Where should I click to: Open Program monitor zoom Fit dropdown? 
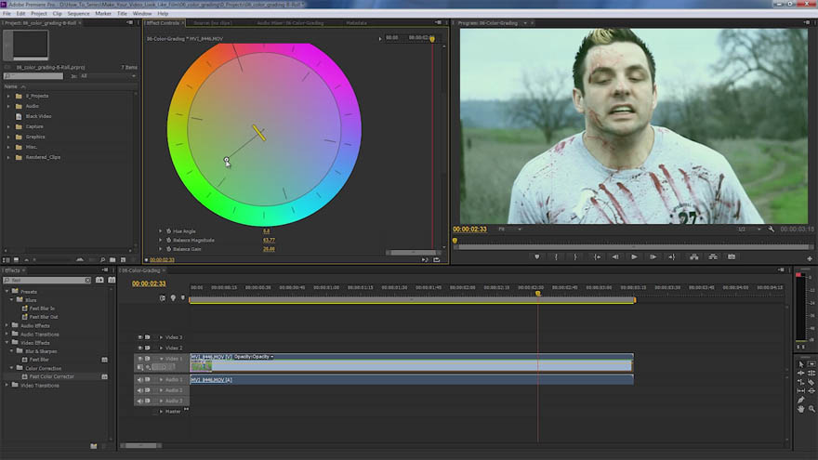click(509, 229)
